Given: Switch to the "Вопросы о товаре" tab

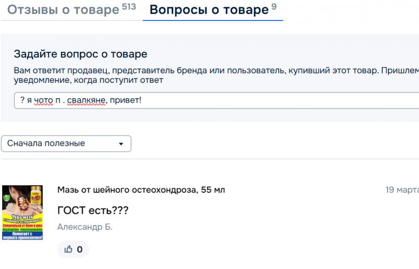Looking at the screenshot, I should point(208,10).
